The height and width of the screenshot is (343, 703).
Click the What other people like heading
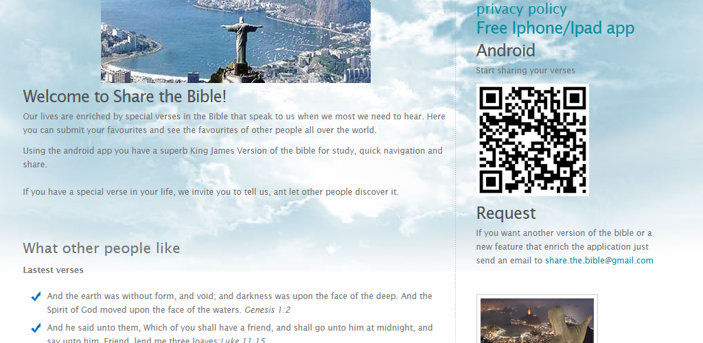(102, 248)
